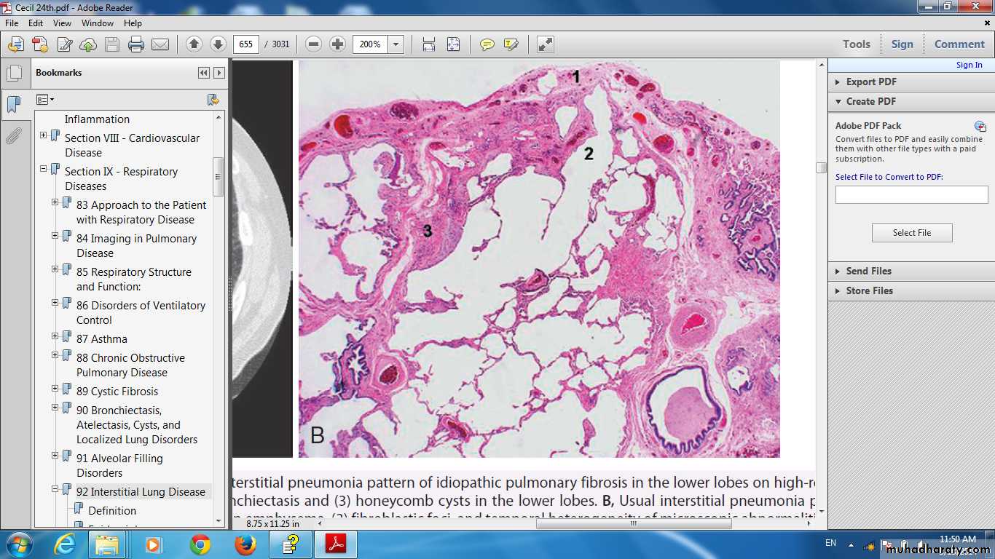
Task: Click the zoom in plus button
Action: coord(337,44)
